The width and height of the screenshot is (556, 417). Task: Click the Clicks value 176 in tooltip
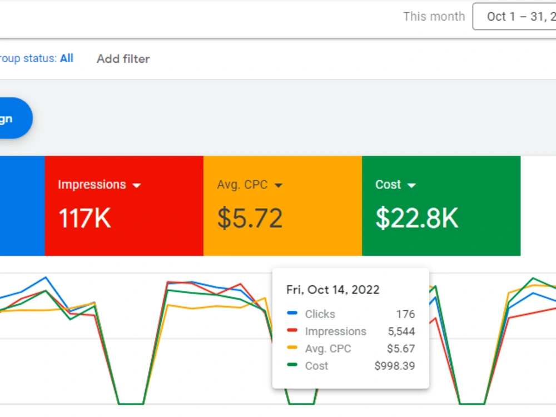point(405,314)
